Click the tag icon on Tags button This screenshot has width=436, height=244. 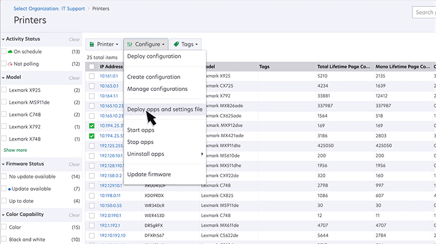click(176, 44)
